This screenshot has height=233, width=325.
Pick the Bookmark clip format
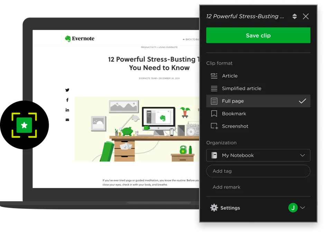(x=258, y=114)
